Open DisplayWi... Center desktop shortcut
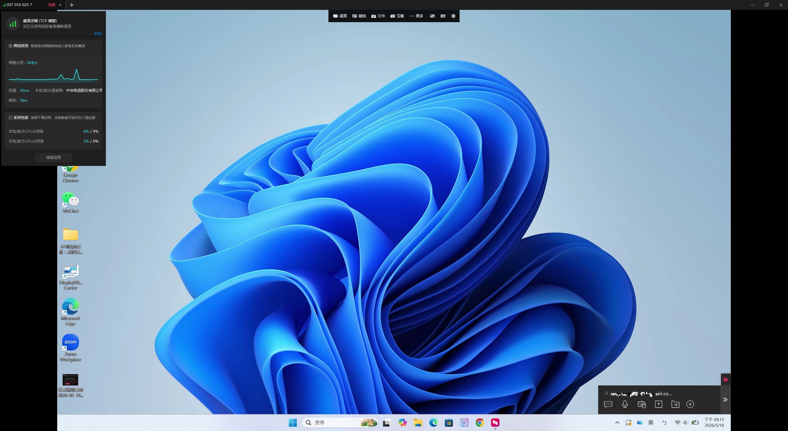The height and width of the screenshot is (431, 788). (70, 276)
